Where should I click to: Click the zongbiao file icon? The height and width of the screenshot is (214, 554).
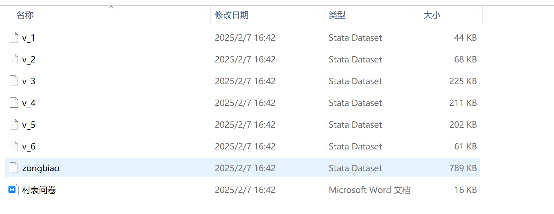point(14,168)
